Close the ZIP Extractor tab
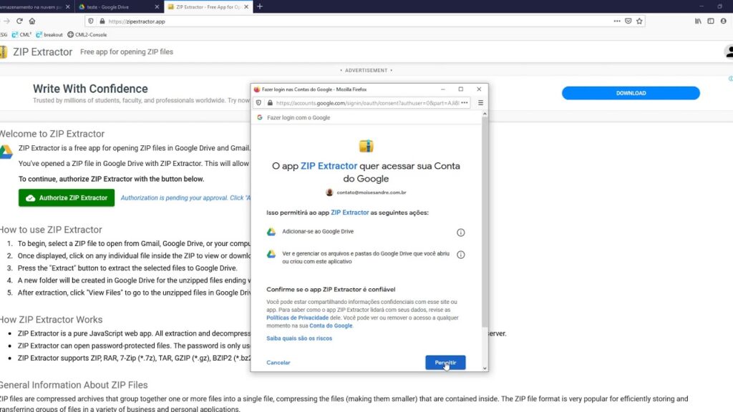Image resolution: width=733 pixels, height=412 pixels. [x=246, y=7]
